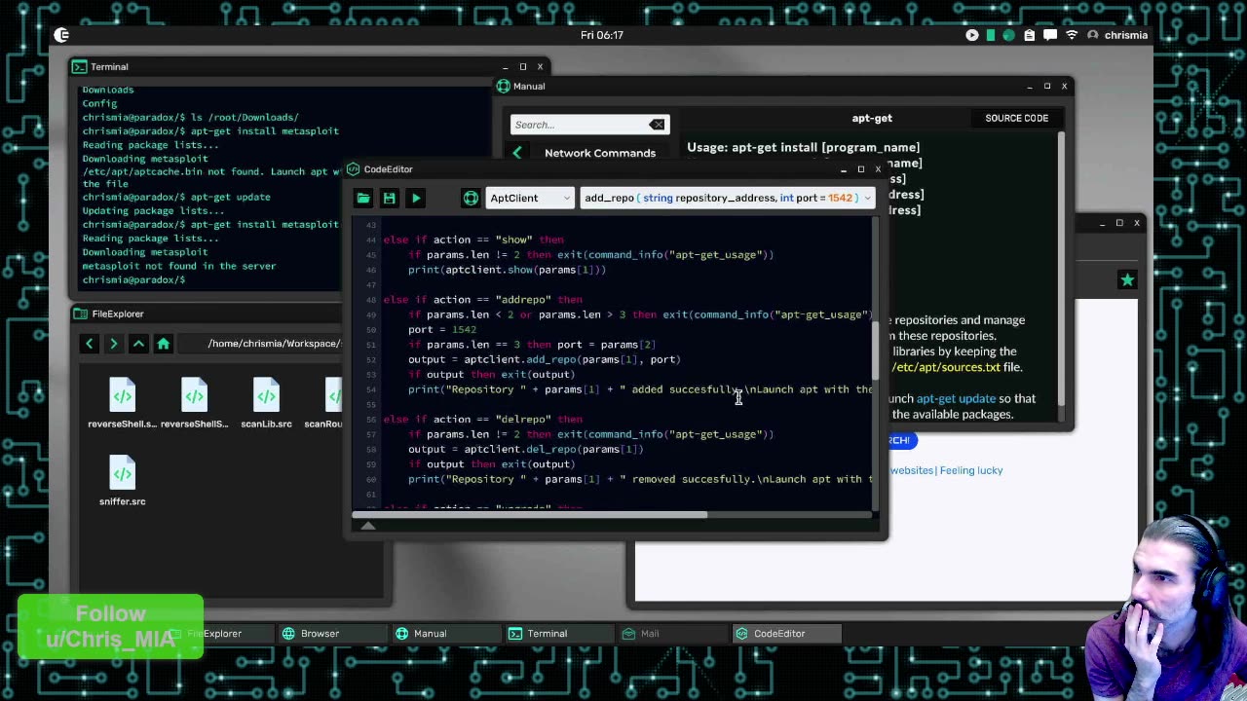The height and width of the screenshot is (701, 1247).
Task: Clear the Manual search box
Action: point(657,125)
